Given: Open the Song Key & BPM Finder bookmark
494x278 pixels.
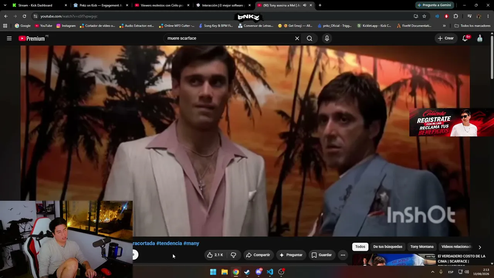Looking at the screenshot, I should (215, 26).
